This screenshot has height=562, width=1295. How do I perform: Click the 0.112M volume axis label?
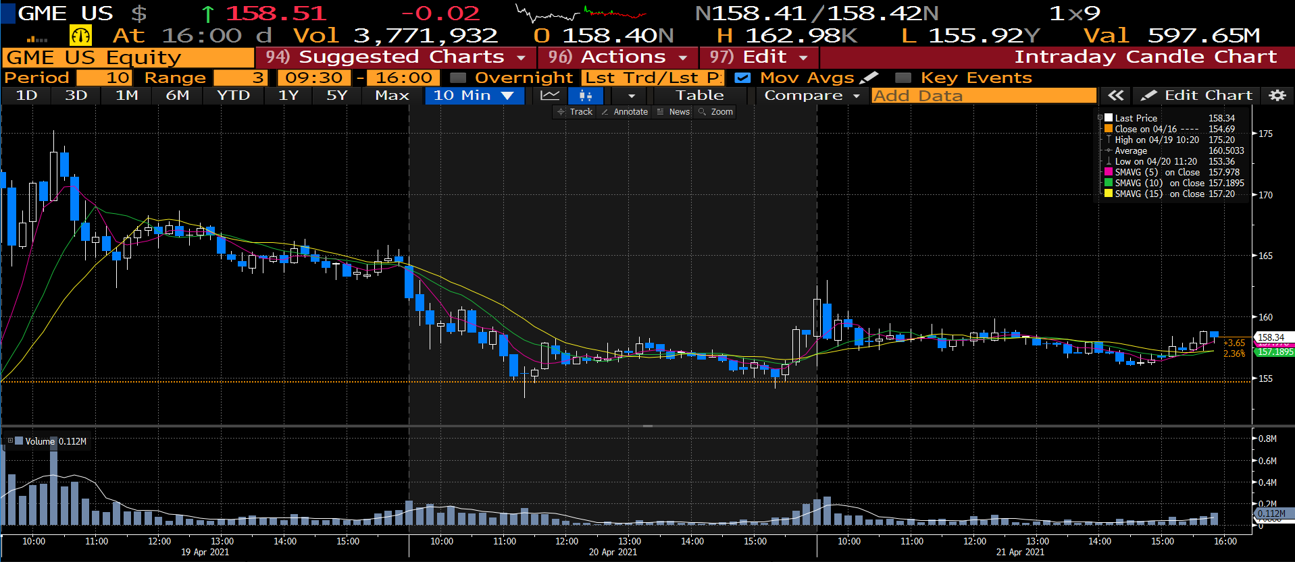(1273, 513)
